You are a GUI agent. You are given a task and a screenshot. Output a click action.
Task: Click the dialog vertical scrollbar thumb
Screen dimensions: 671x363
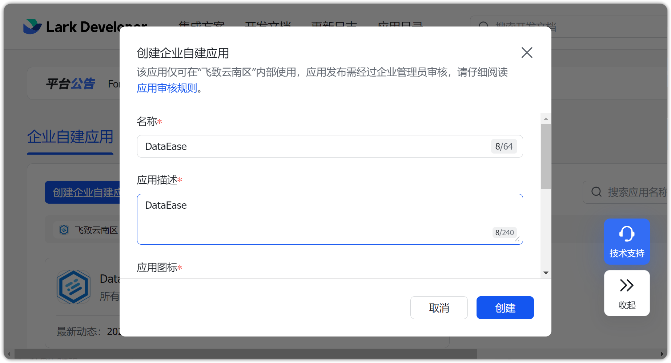point(546,157)
